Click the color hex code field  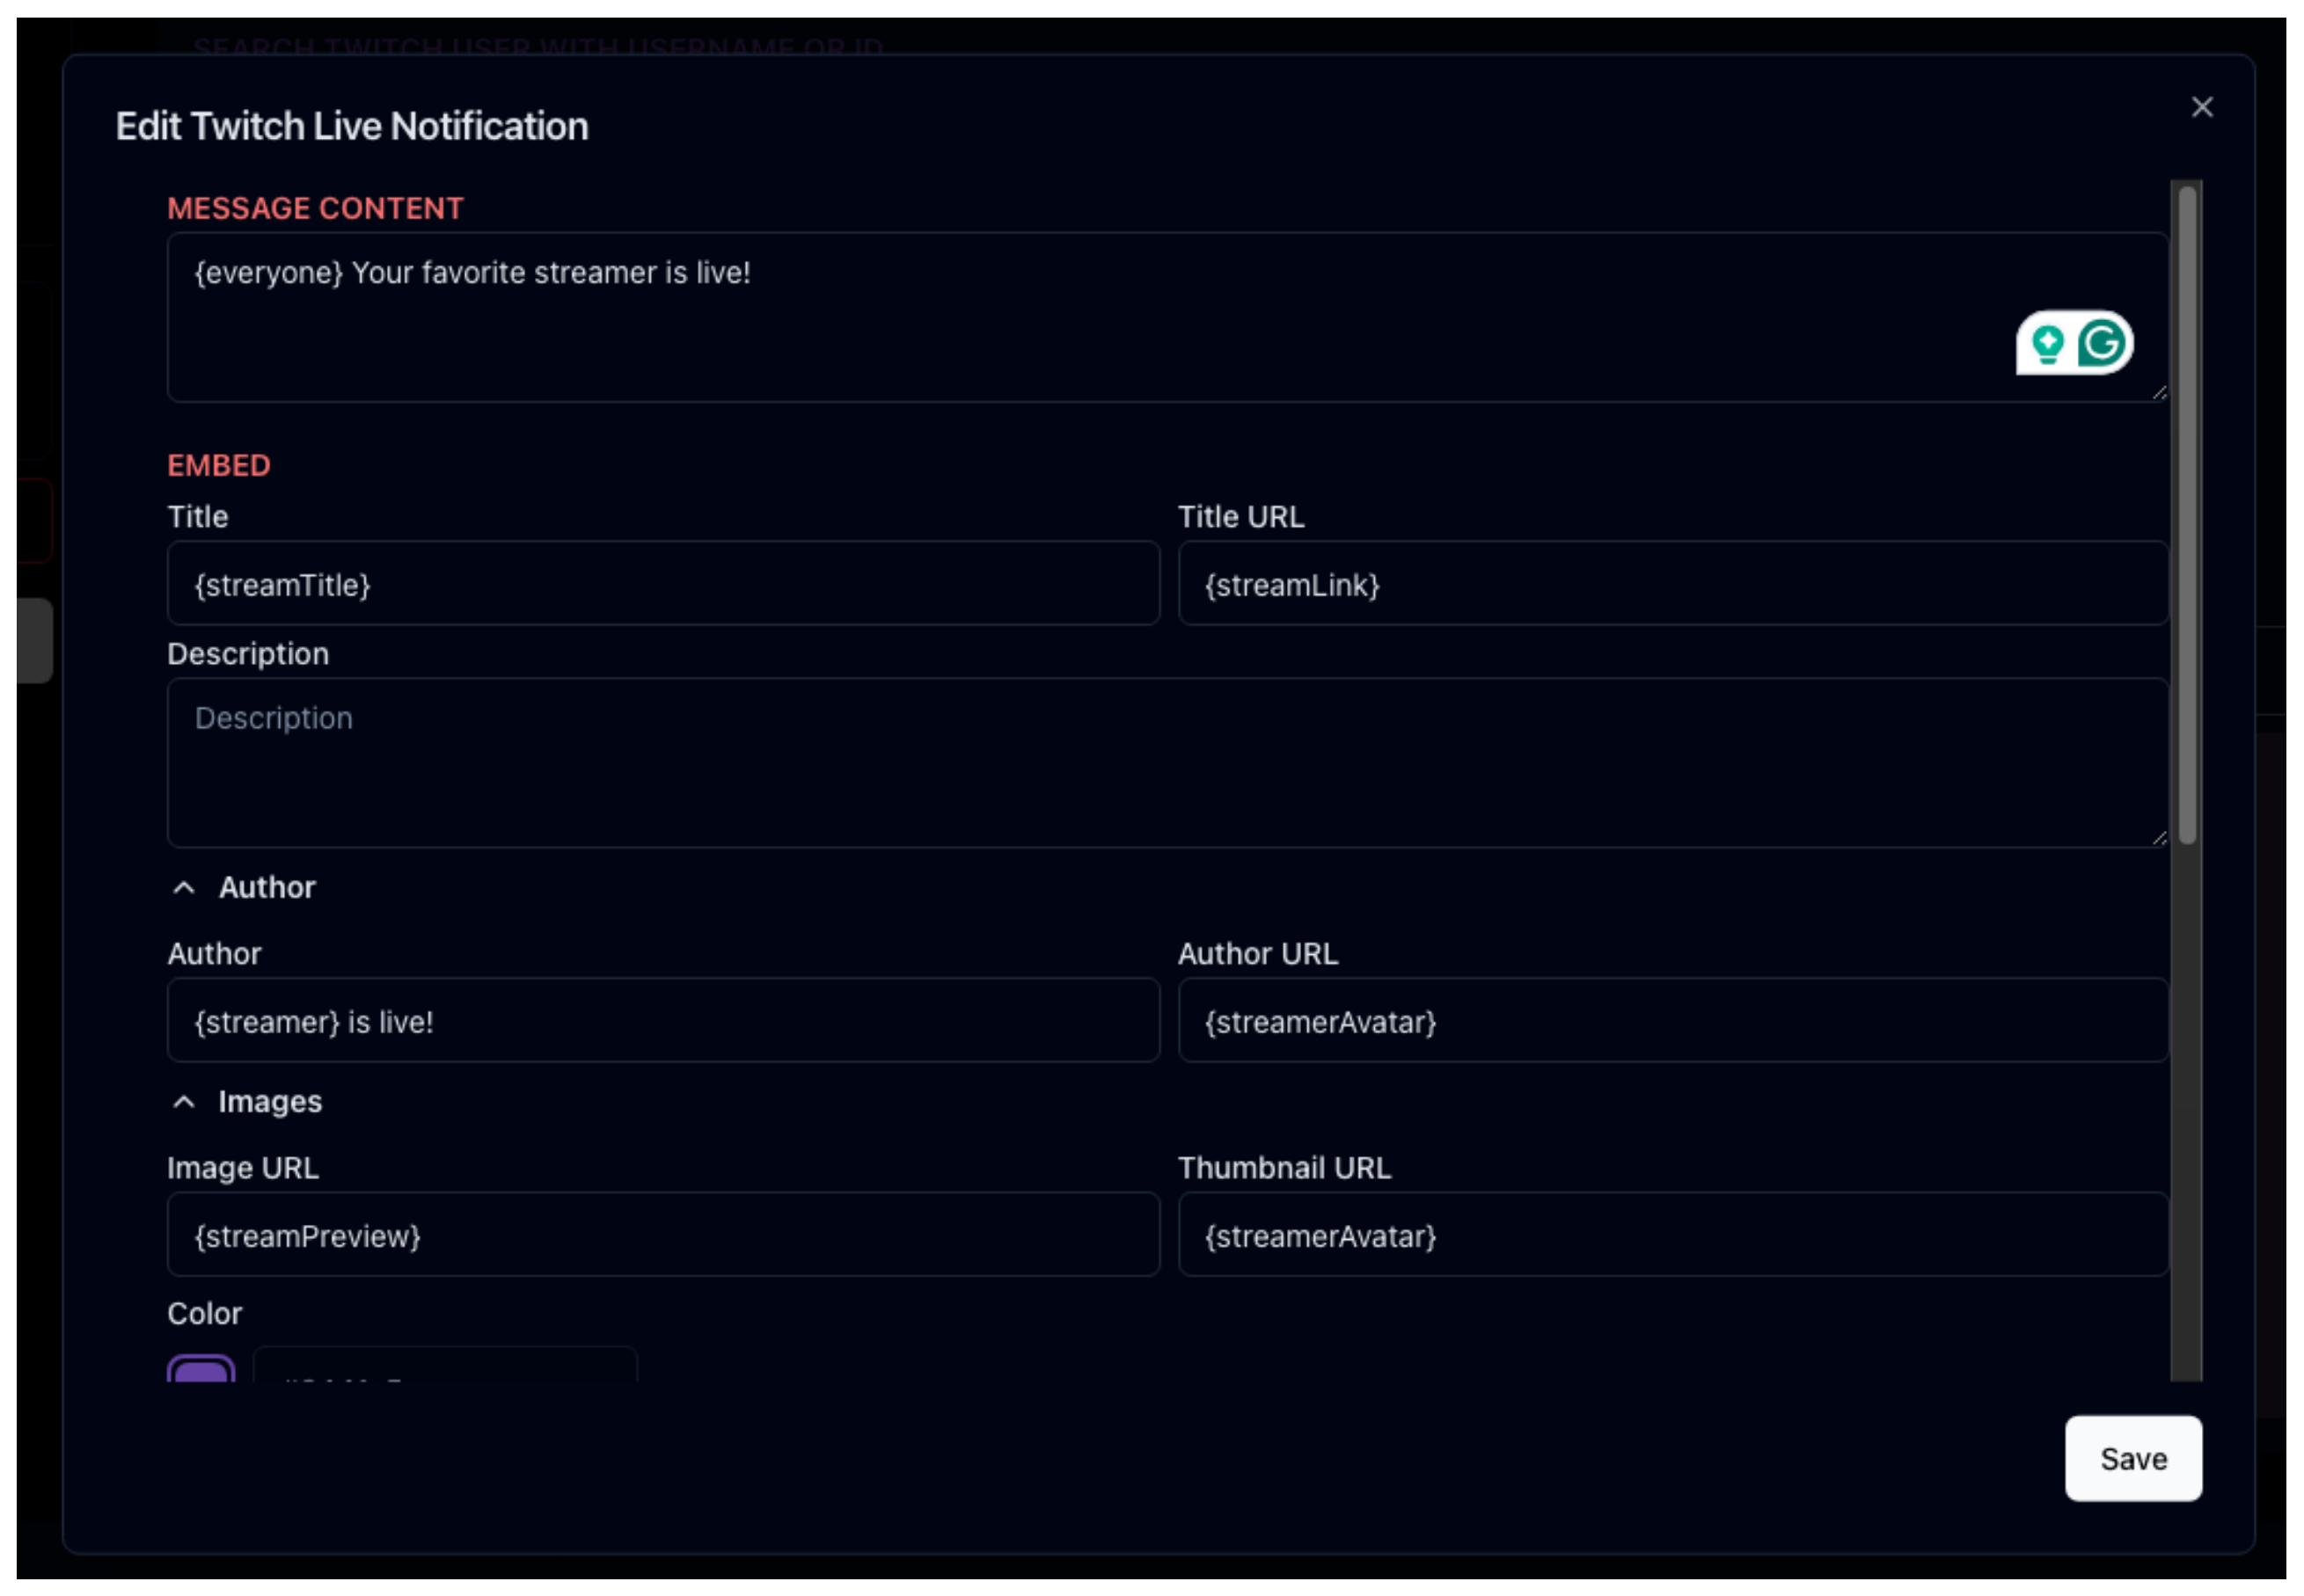pos(445,1365)
